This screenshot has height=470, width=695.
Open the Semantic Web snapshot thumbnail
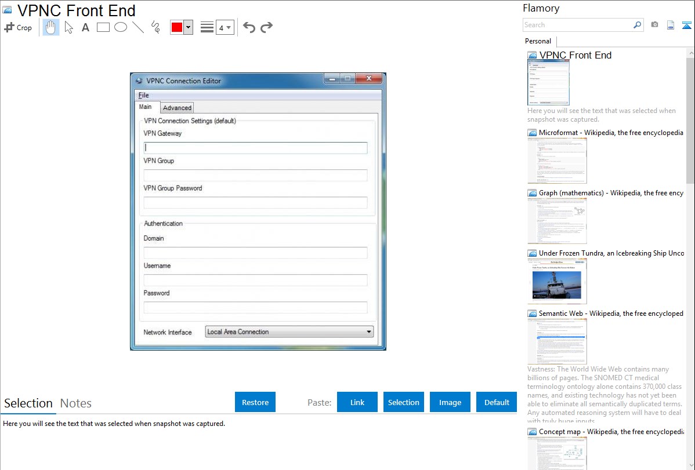557,341
